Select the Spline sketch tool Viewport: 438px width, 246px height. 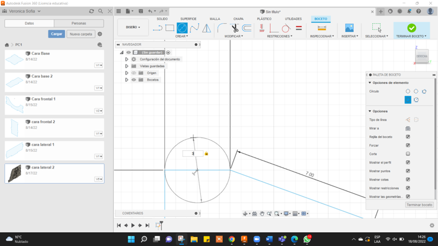coord(194,28)
